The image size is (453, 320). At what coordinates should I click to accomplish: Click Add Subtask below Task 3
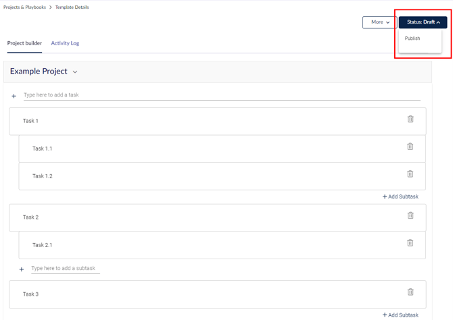click(x=400, y=315)
